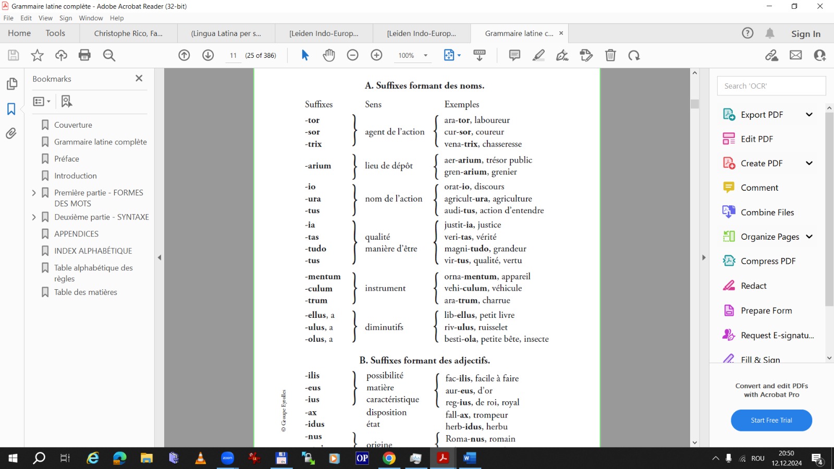Expand the Organize Pages chevron

coord(809,237)
